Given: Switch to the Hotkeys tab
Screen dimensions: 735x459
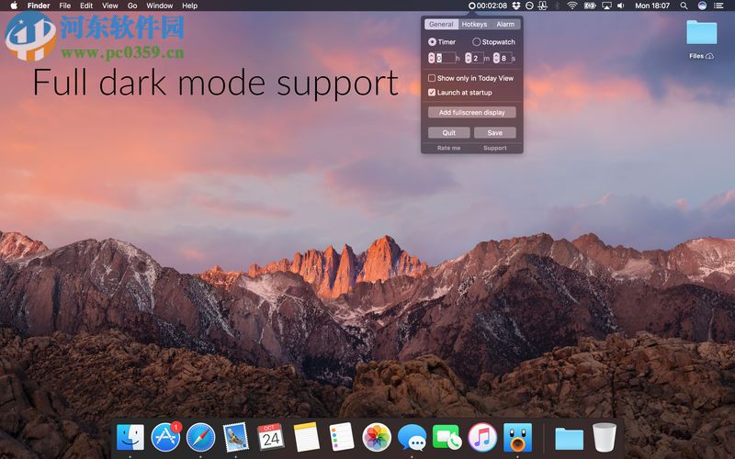Looking at the screenshot, I should coord(474,25).
